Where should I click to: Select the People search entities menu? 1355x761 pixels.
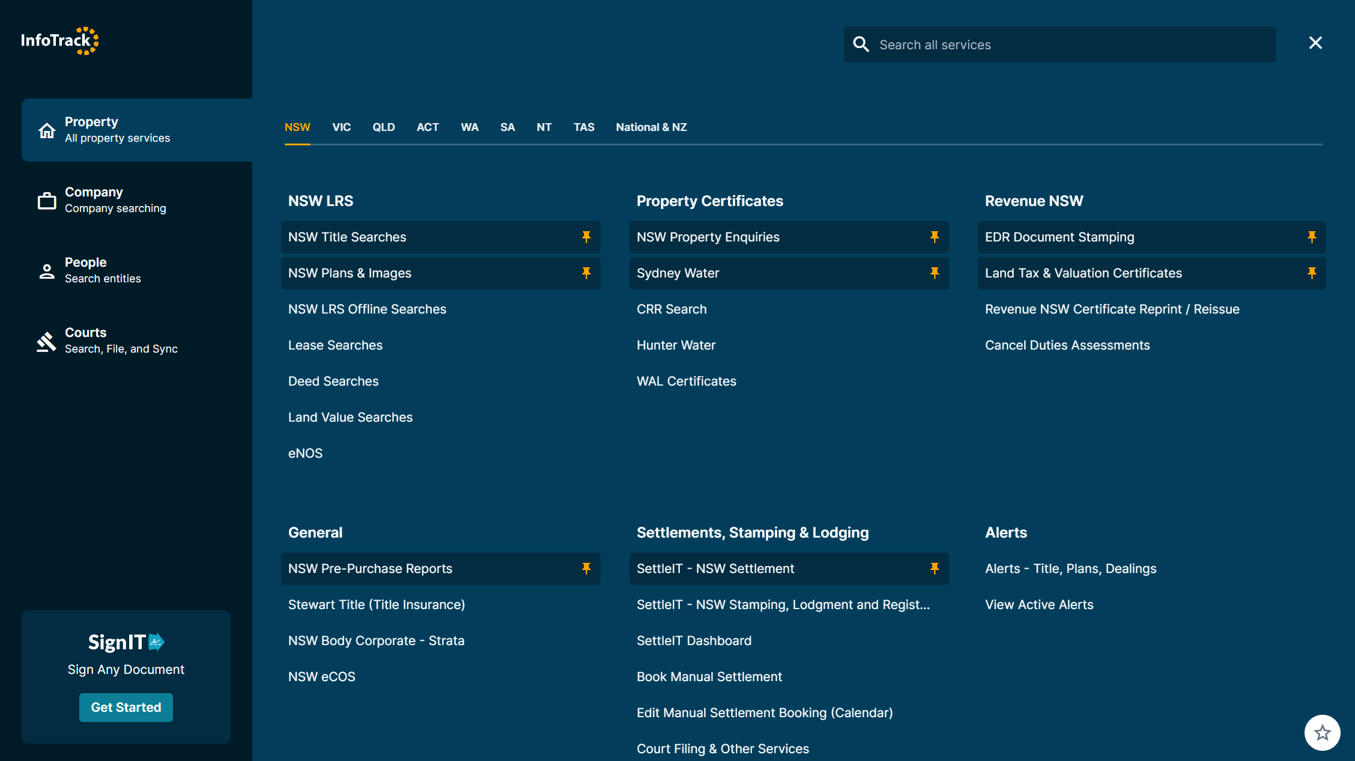point(137,271)
